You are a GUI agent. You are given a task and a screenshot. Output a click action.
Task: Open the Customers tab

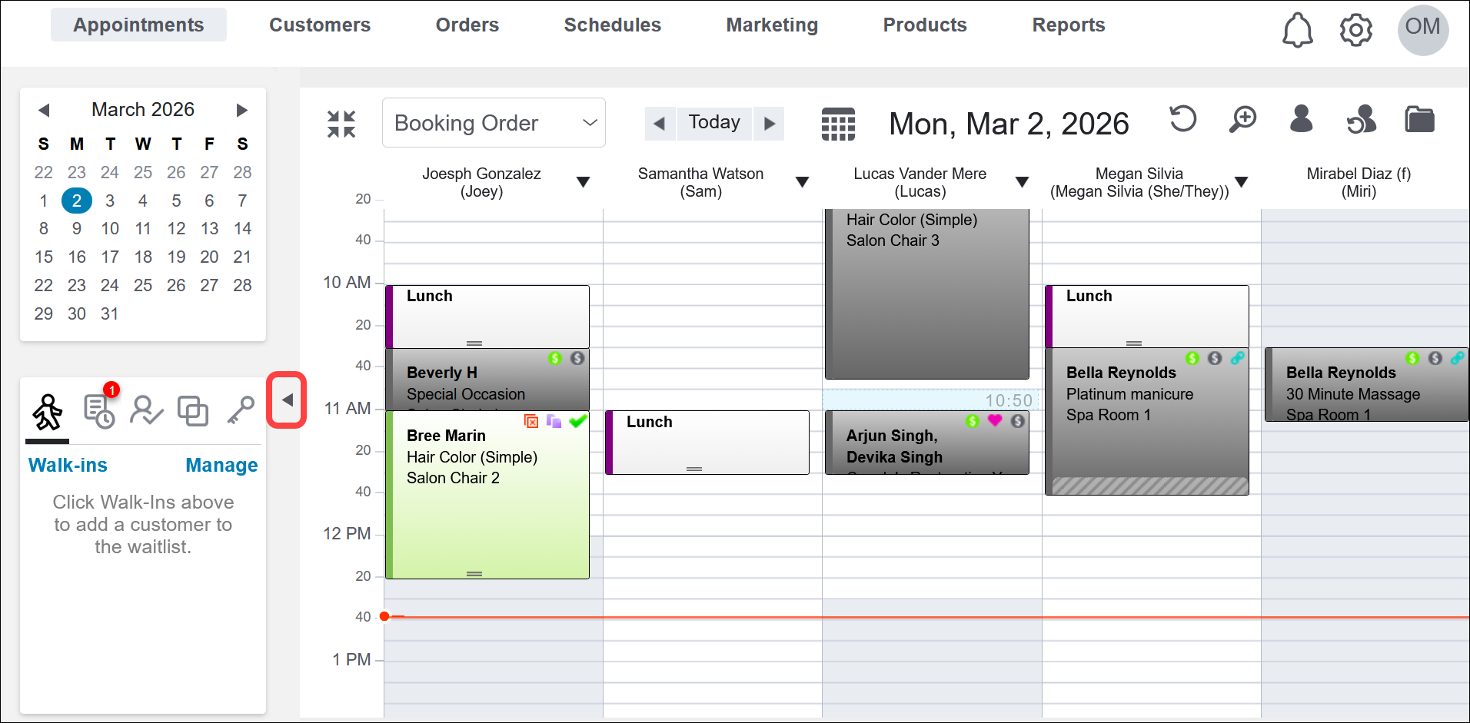point(320,25)
